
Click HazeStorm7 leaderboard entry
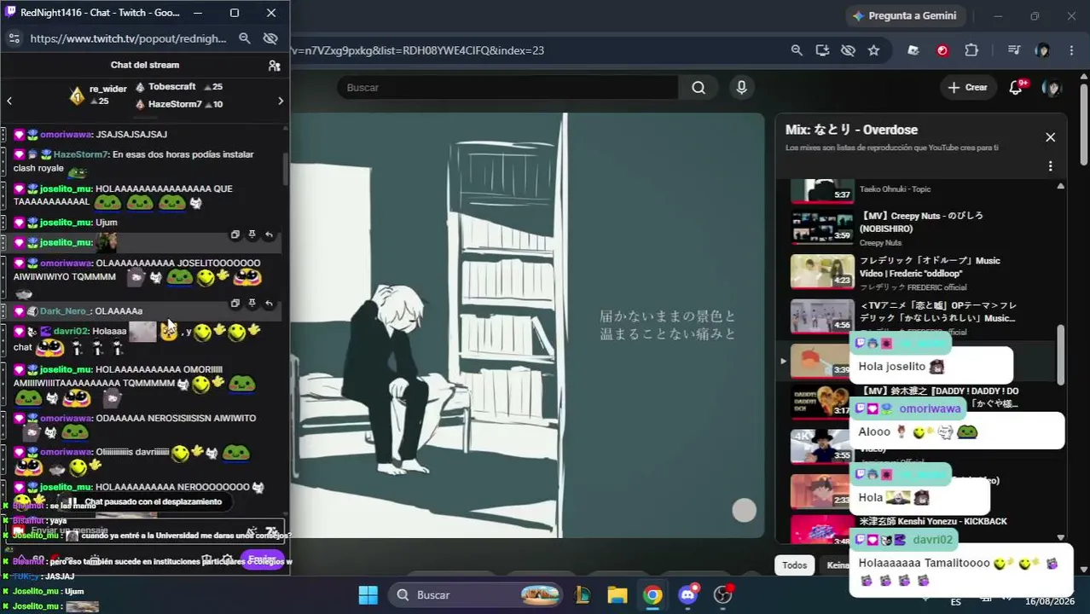tap(179, 104)
